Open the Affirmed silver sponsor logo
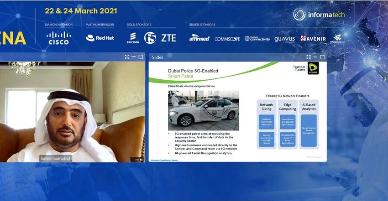This screenshot has height=201, width=388. (199, 38)
